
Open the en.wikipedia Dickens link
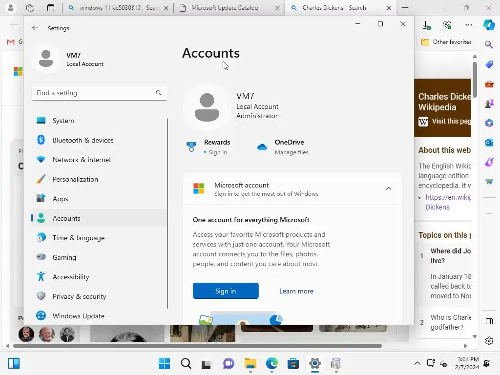(x=448, y=202)
